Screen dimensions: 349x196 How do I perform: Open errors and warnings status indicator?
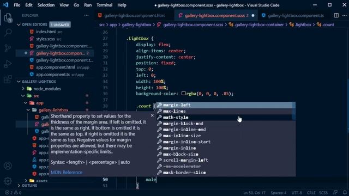pyautogui.click(x=13, y=193)
